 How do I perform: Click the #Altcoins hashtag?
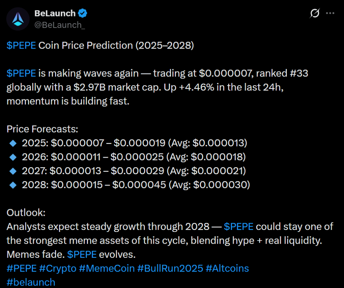[x=227, y=269]
